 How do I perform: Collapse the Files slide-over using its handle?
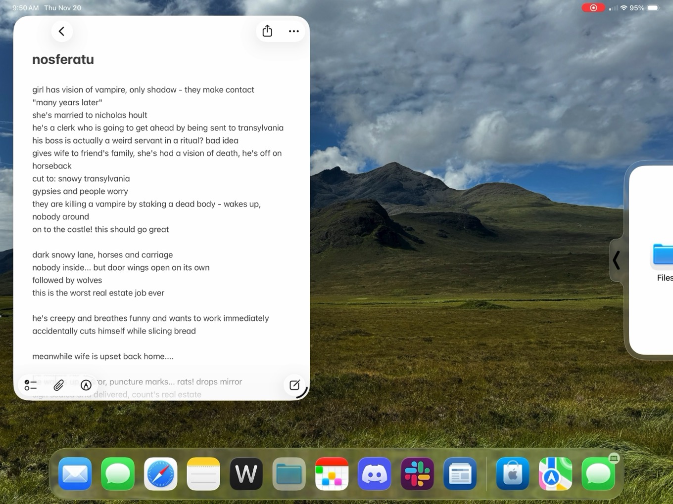coord(617,260)
